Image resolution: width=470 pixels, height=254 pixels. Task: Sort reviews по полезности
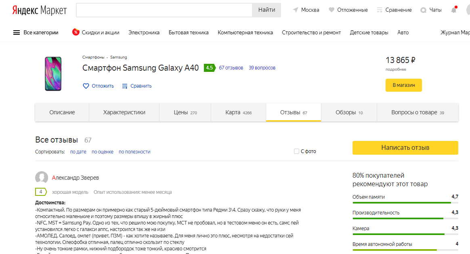134,152
